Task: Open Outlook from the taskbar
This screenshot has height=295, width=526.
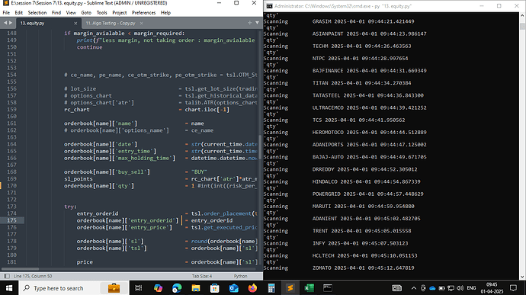Action: point(234,288)
